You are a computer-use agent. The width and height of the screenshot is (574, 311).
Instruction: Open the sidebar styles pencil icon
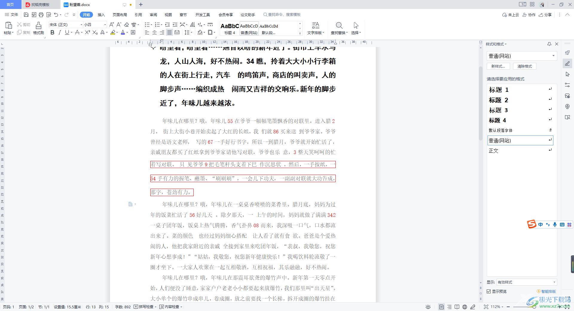[567, 63]
